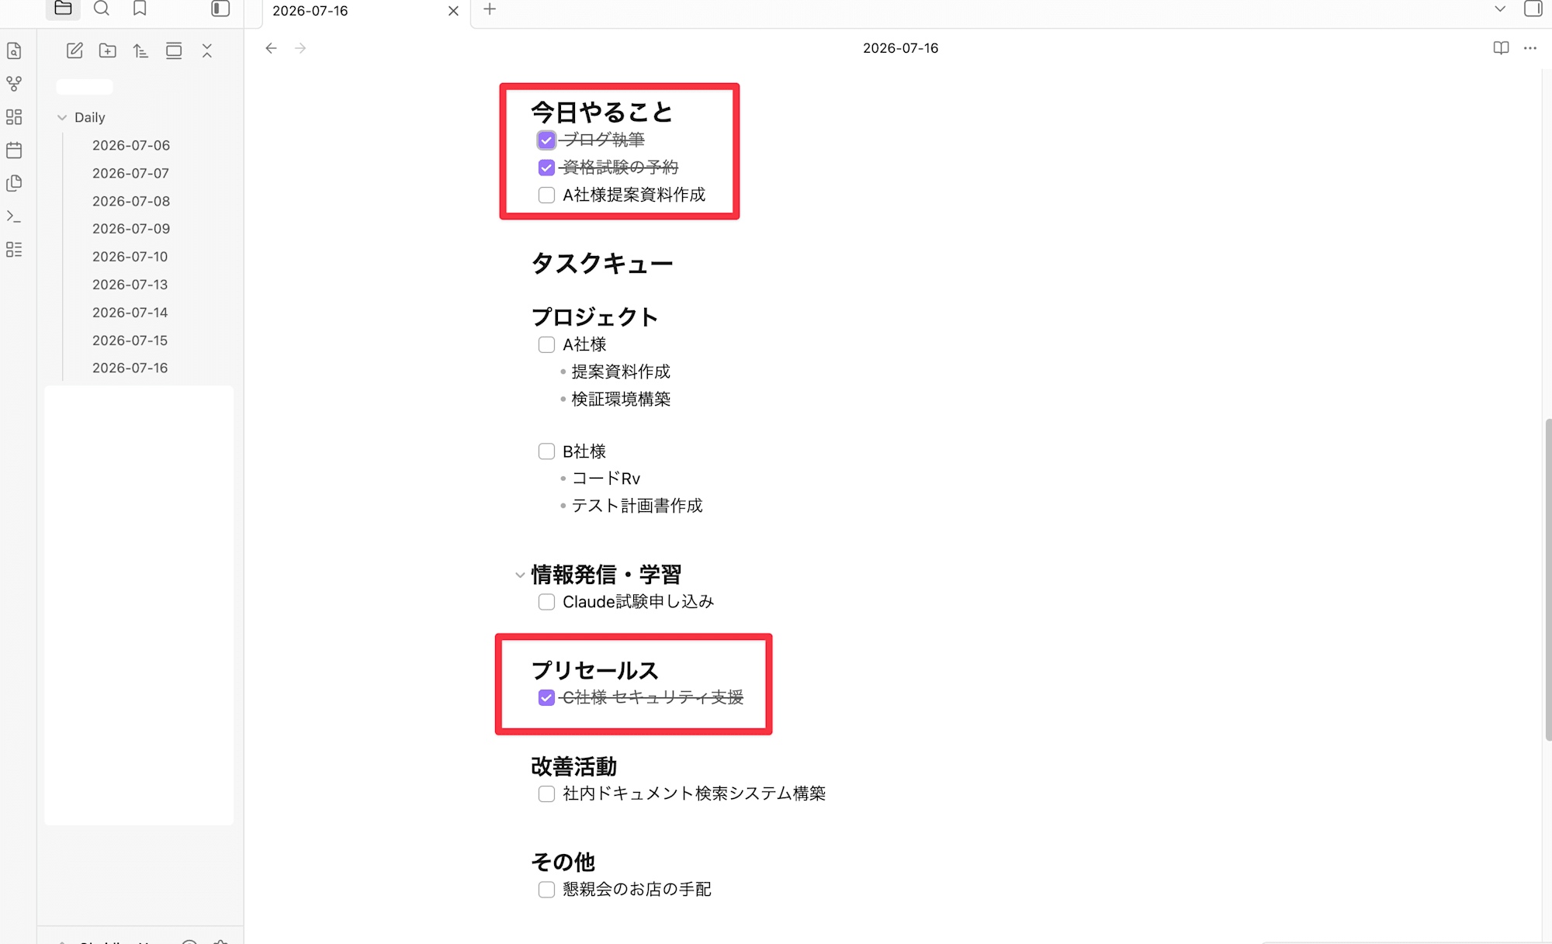Click the テスト計画書作成 bullet item
Viewport: 1552px width, 944px height.
click(x=637, y=506)
